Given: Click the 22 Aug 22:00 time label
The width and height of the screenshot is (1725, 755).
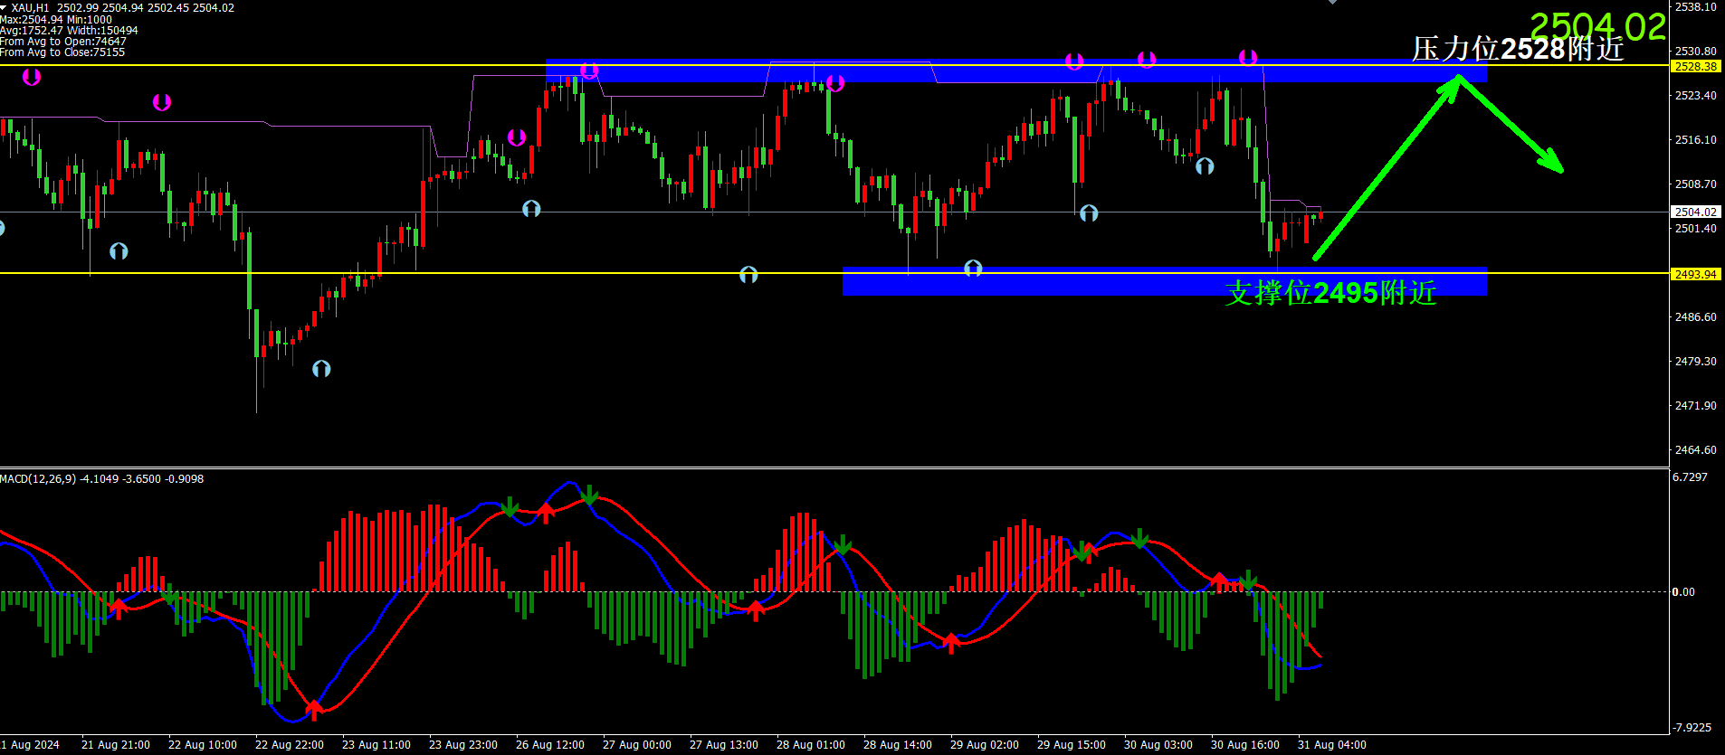Looking at the screenshot, I should coord(290,745).
